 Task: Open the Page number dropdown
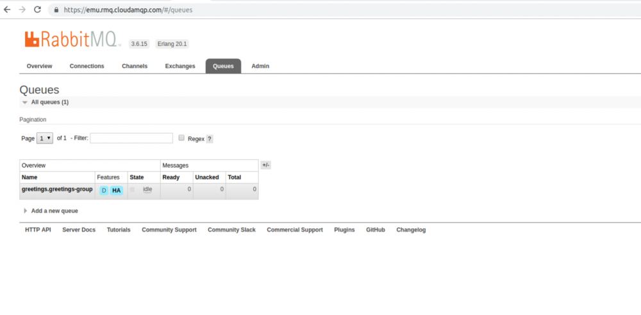click(45, 138)
